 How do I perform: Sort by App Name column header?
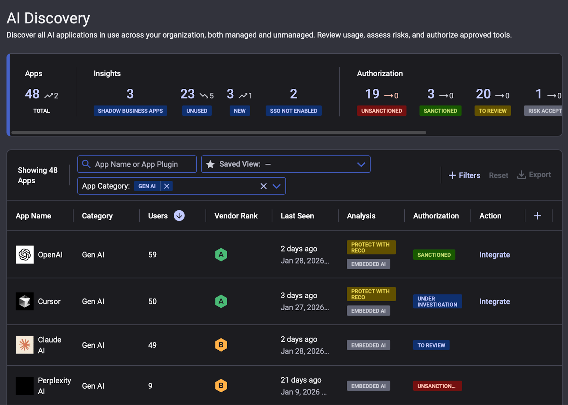33,216
